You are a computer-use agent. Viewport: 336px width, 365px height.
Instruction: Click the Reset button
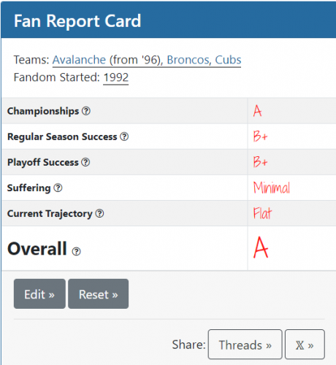99,294
